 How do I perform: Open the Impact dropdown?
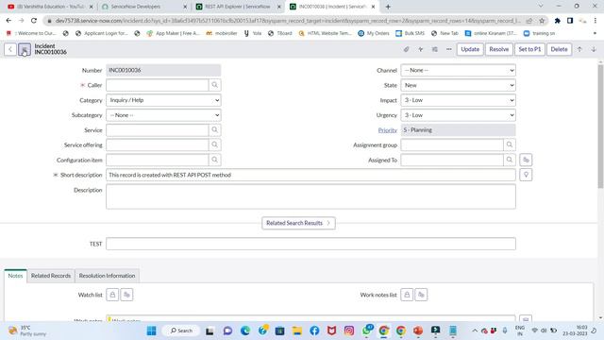point(458,100)
